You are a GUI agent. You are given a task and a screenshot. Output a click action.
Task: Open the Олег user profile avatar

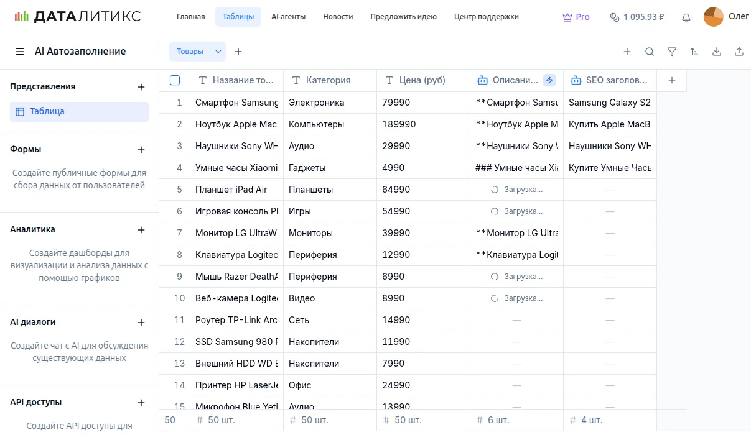pos(714,17)
